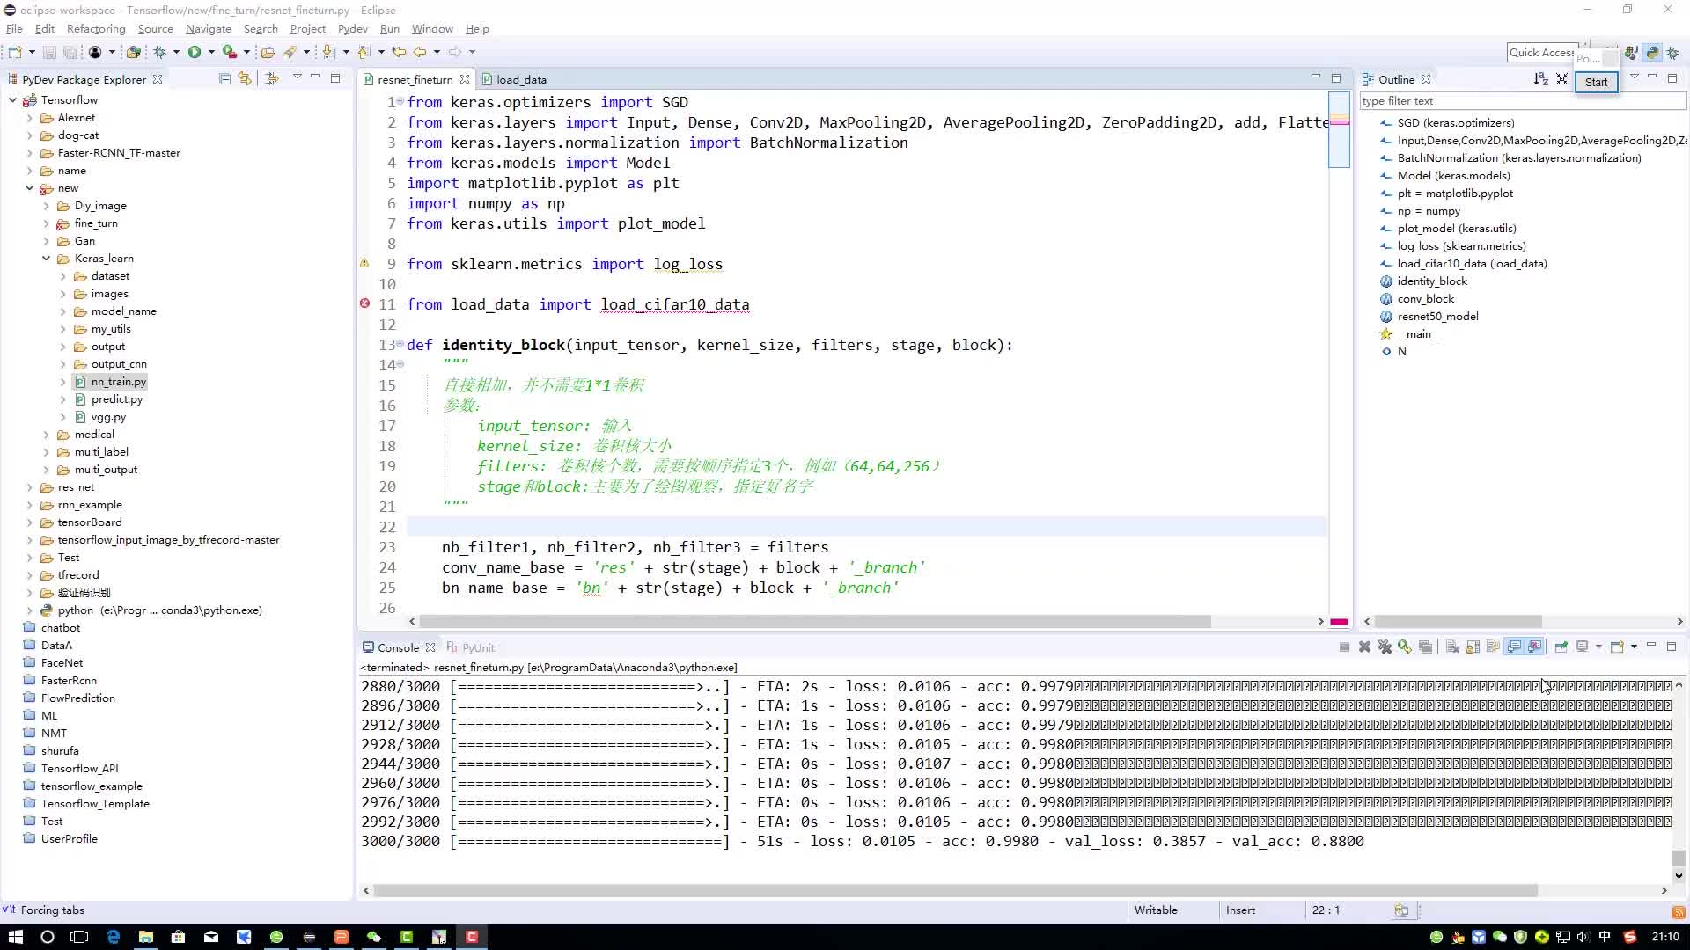Open the Refactoring menu

(96, 29)
